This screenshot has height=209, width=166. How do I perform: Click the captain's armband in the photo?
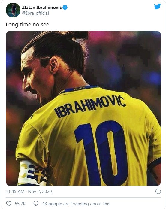32,173
